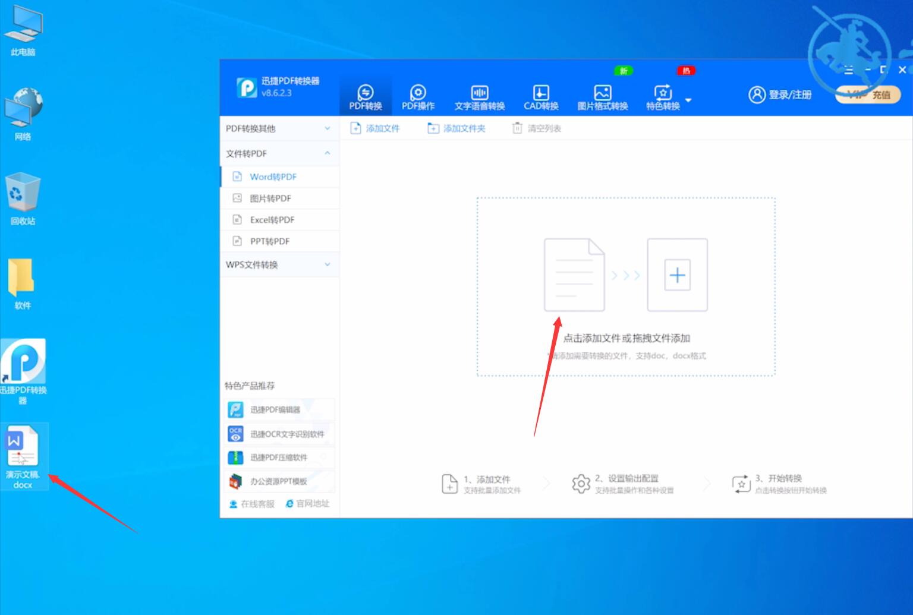
Task: Open 文字语音转换 tab
Action: (x=479, y=97)
